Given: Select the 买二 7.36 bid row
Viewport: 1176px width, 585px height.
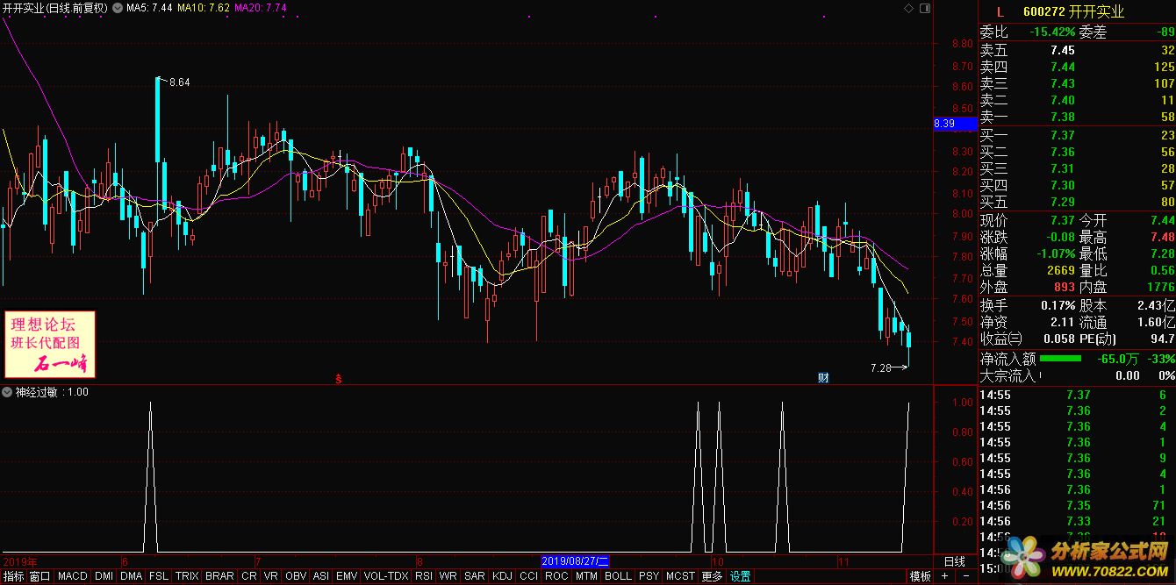Looking at the screenshot, I should pyautogui.click(x=1077, y=152).
